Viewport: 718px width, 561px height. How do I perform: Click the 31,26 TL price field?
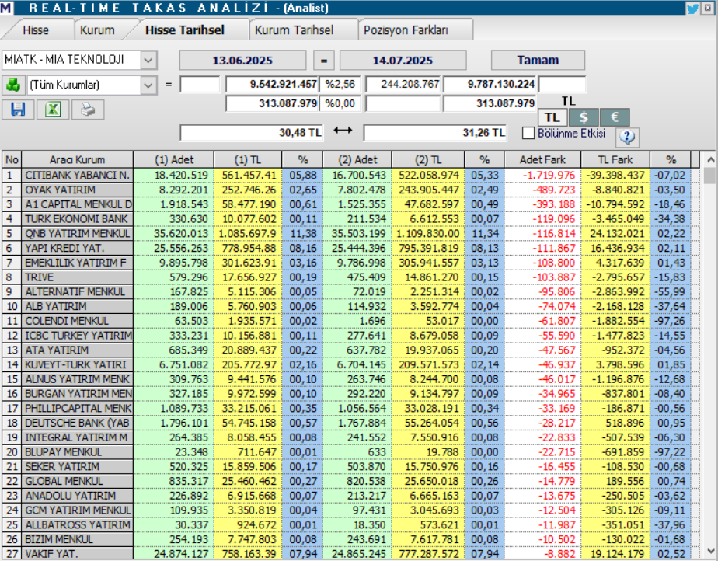[435, 133]
